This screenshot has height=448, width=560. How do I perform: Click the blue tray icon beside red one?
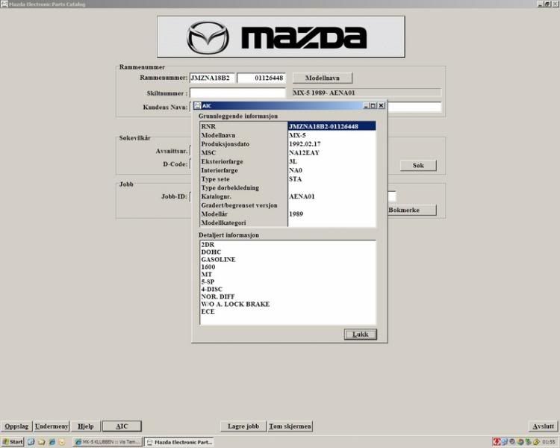504,442
